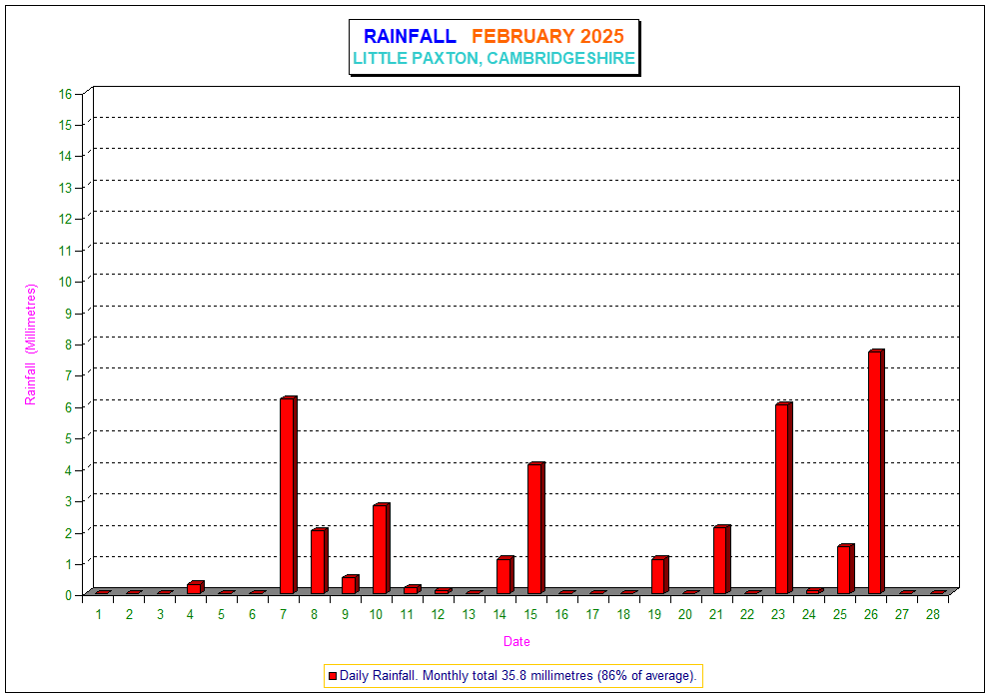Click the 'Rainfall (Millimetres)' axis label
Screen dimensions: 990x697
(30, 345)
